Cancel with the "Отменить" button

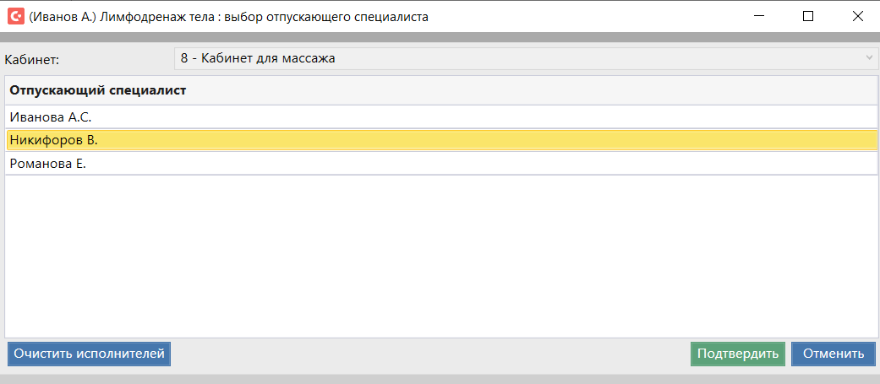[x=833, y=354]
